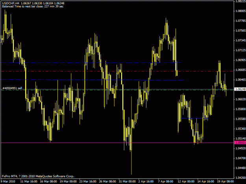Click the USDCHF,H4 chart title text
This screenshot has height=184, width=246.
point(33,3)
